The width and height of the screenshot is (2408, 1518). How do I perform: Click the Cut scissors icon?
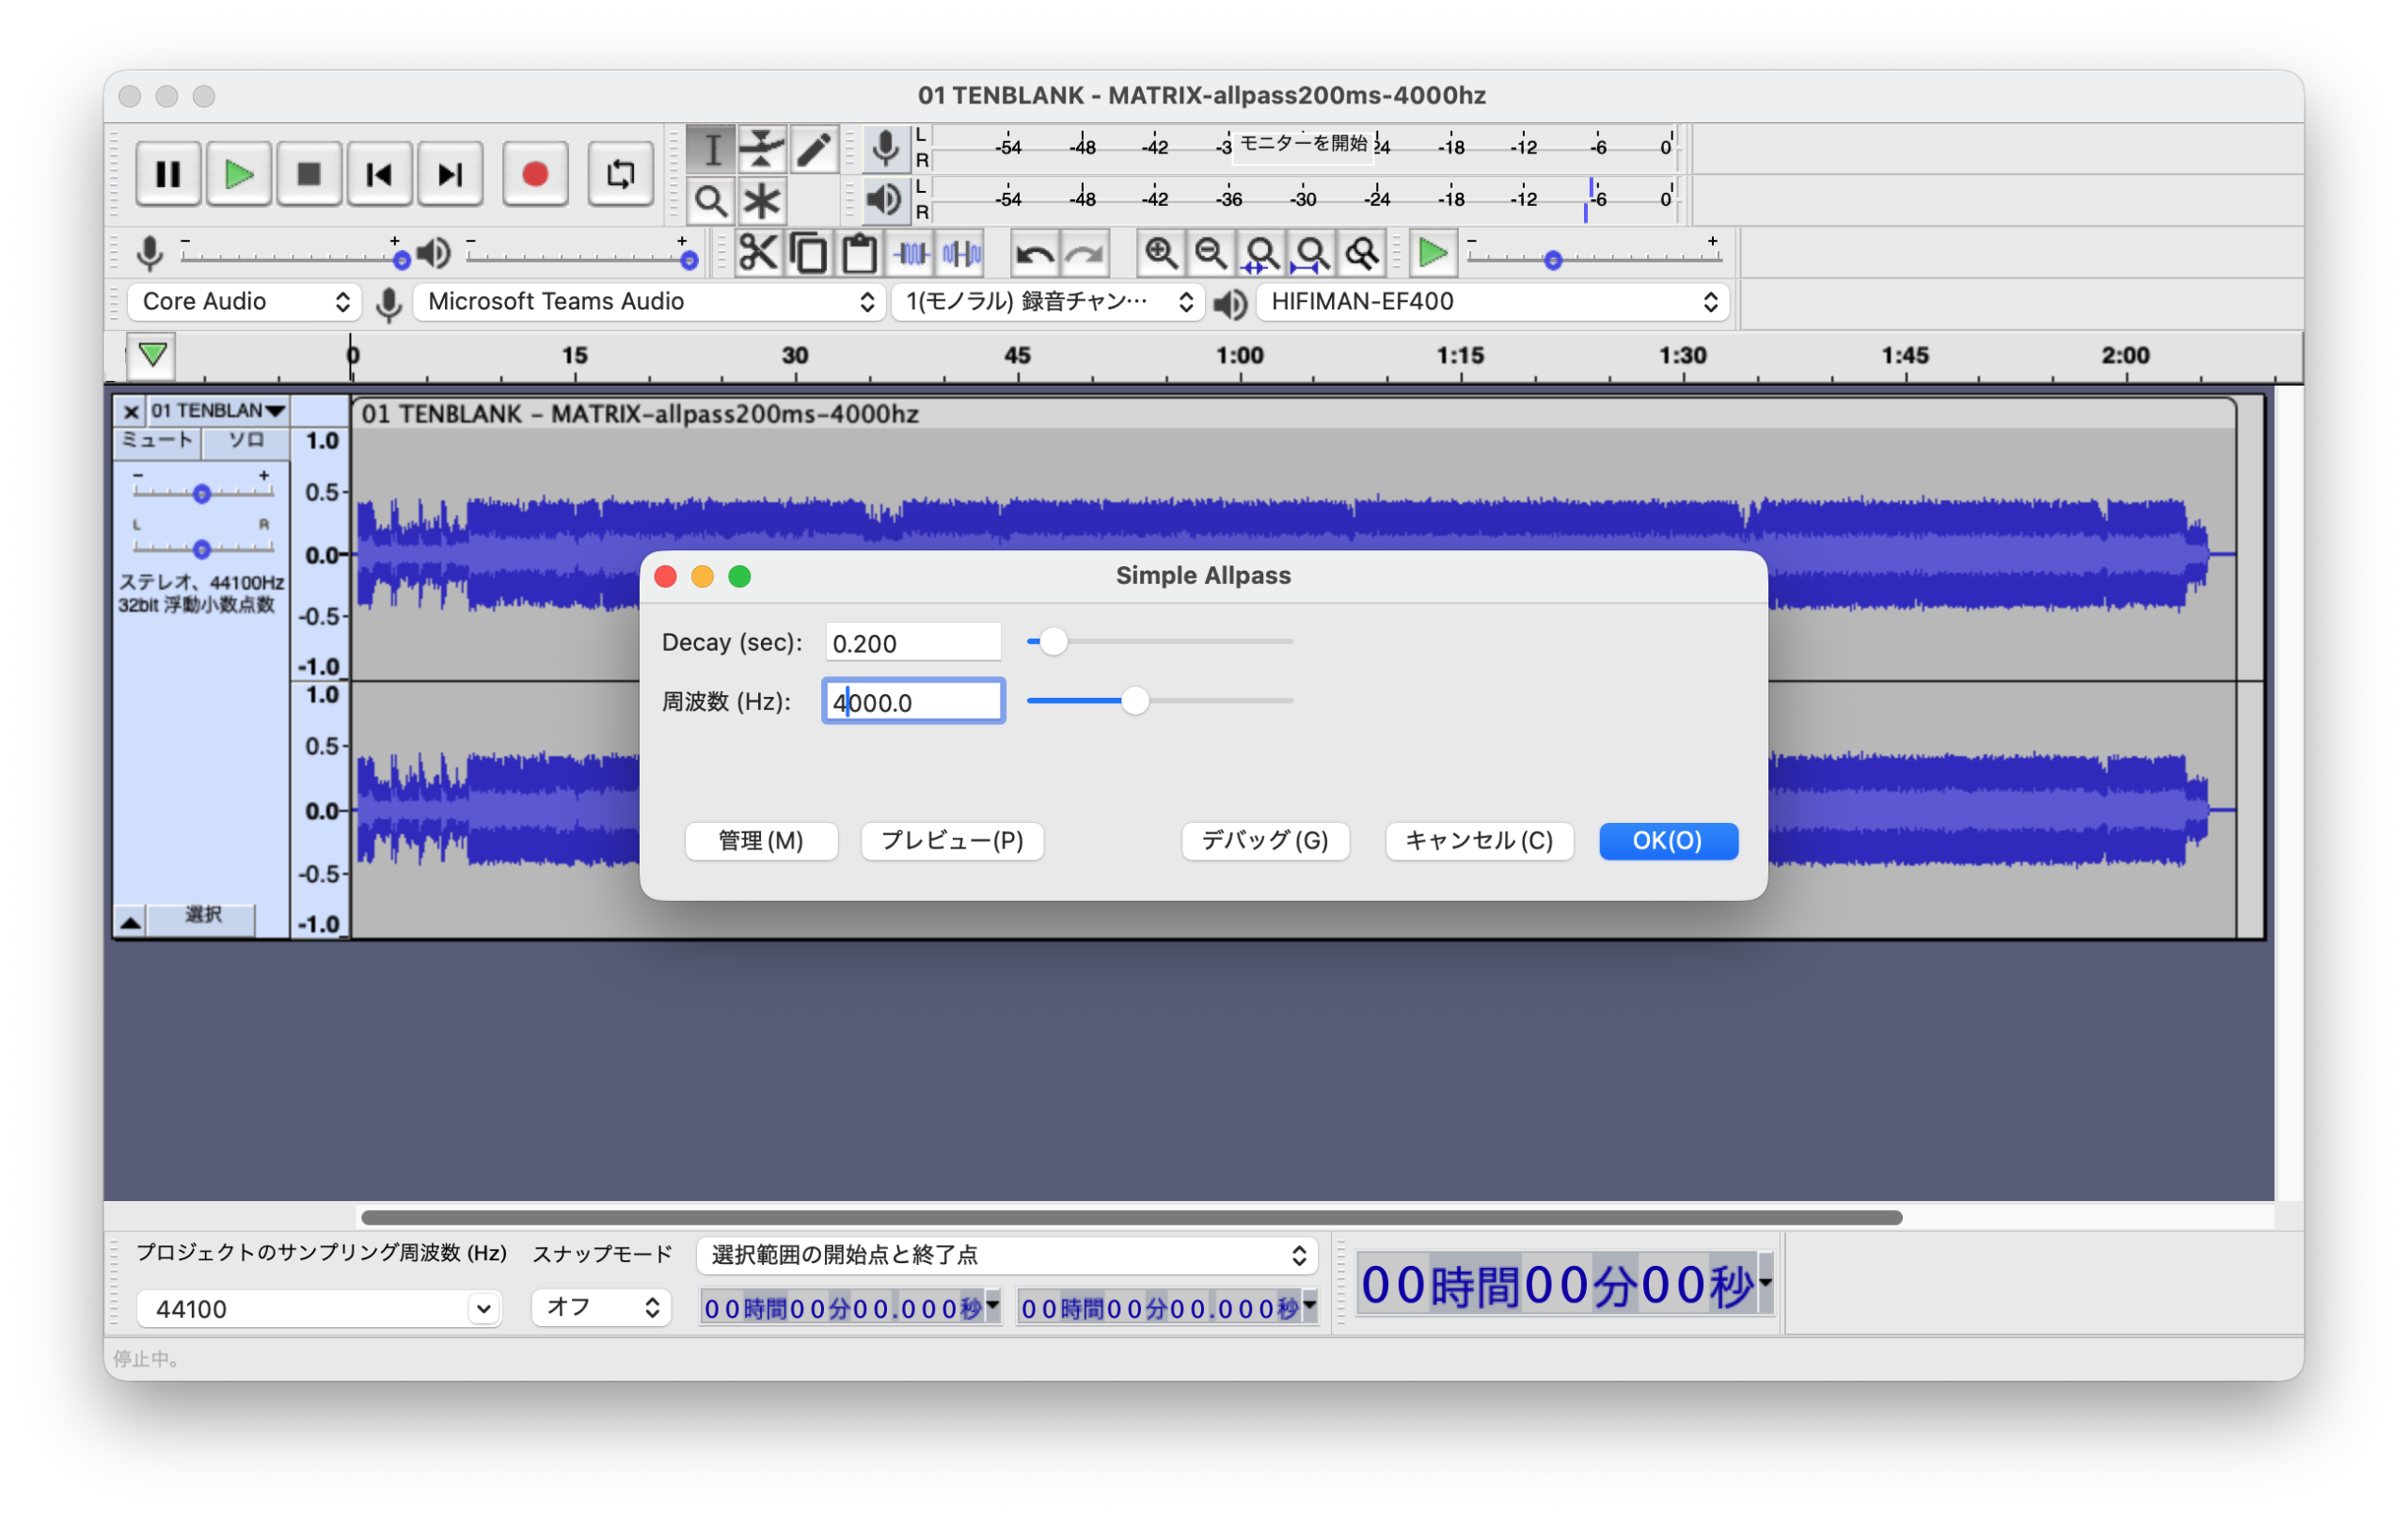coord(758,253)
